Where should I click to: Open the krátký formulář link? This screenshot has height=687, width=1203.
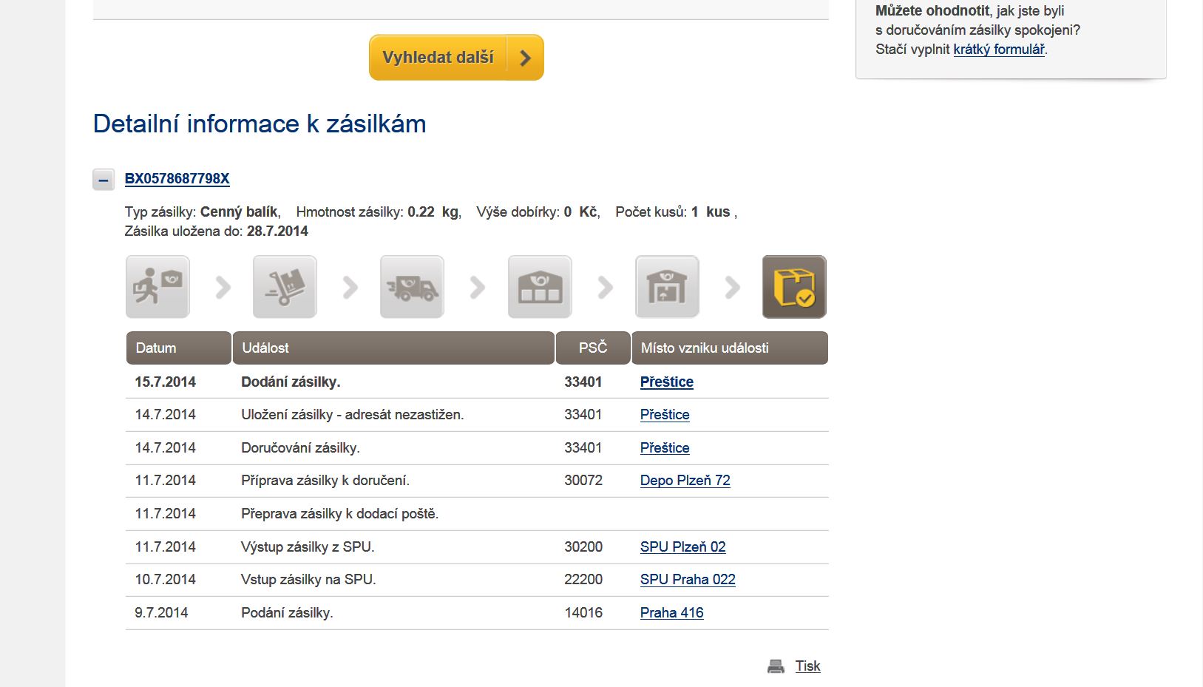coord(998,50)
